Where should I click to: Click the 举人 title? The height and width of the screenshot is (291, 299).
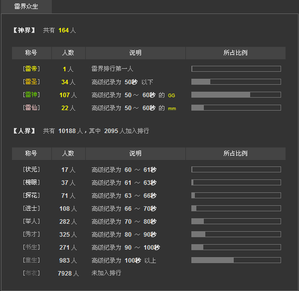[31, 221]
